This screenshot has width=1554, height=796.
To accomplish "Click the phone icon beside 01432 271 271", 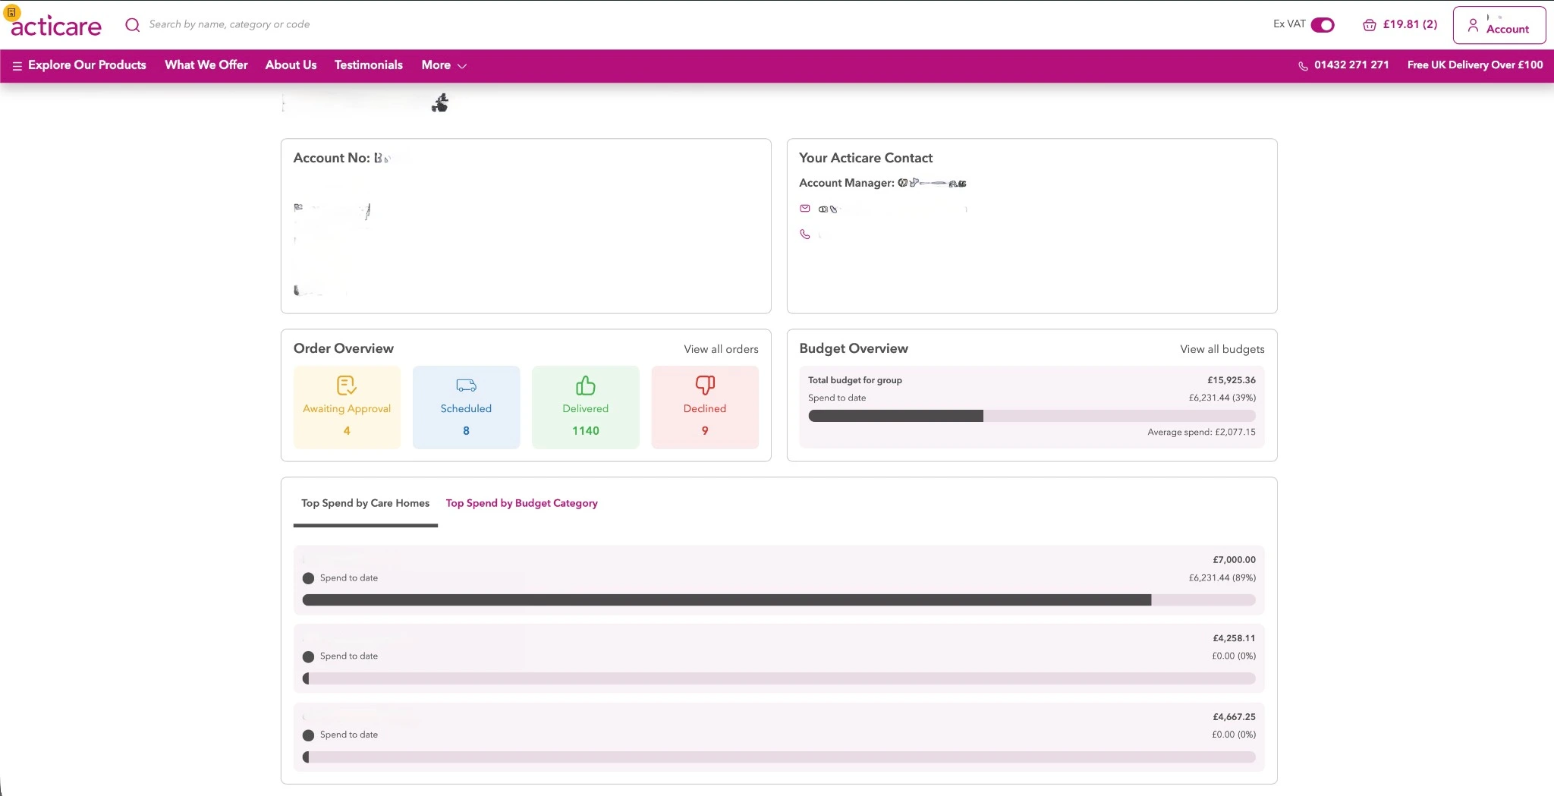I will click(x=1303, y=66).
